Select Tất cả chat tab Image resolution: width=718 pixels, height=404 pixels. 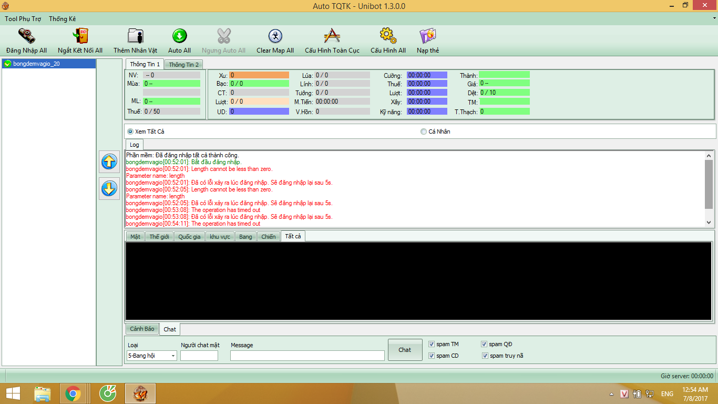pyautogui.click(x=293, y=236)
